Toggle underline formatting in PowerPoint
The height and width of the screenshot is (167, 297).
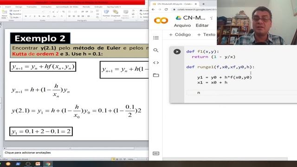click(x=35, y=17)
